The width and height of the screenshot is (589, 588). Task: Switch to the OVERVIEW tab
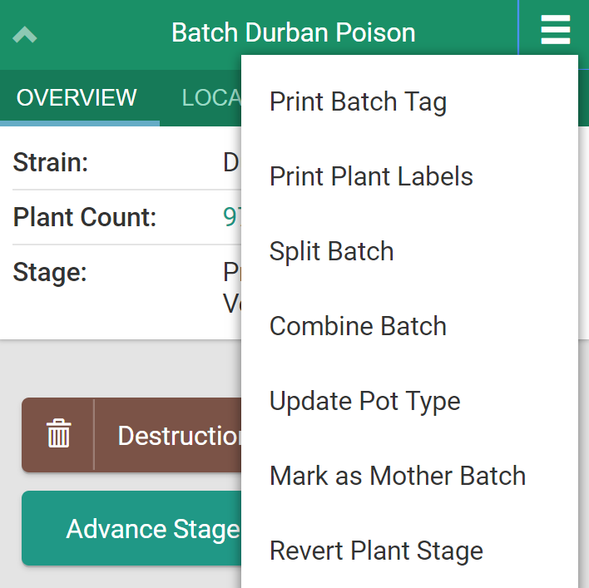pos(77,97)
